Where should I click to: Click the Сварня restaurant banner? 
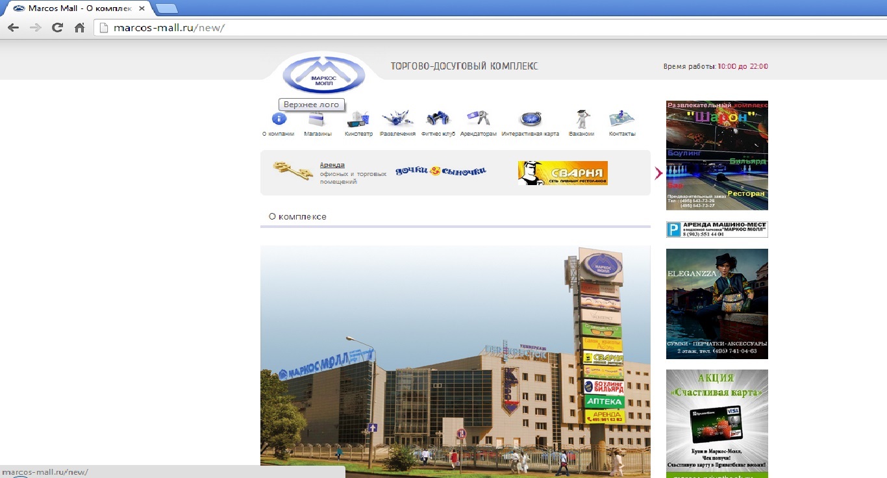click(x=563, y=173)
